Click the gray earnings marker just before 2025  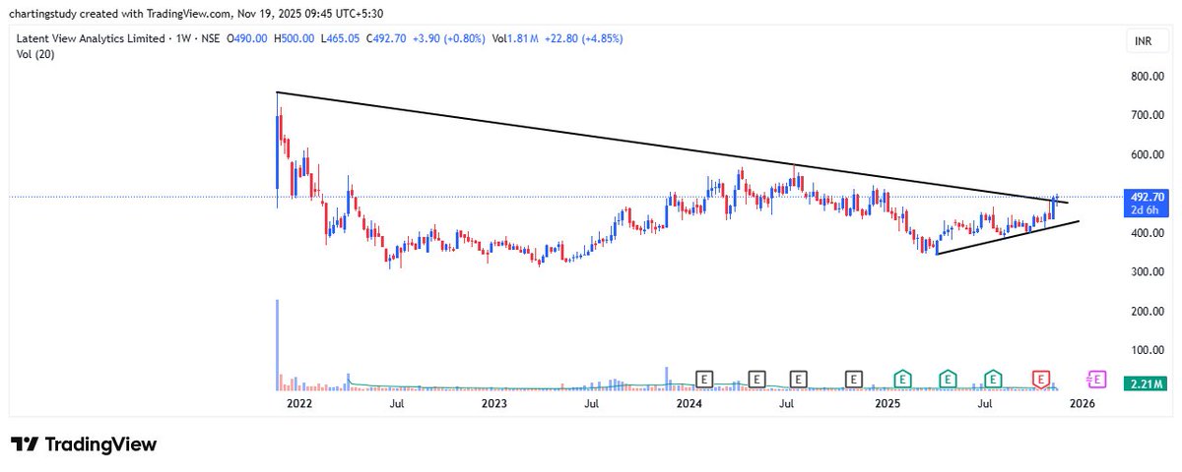point(853,378)
